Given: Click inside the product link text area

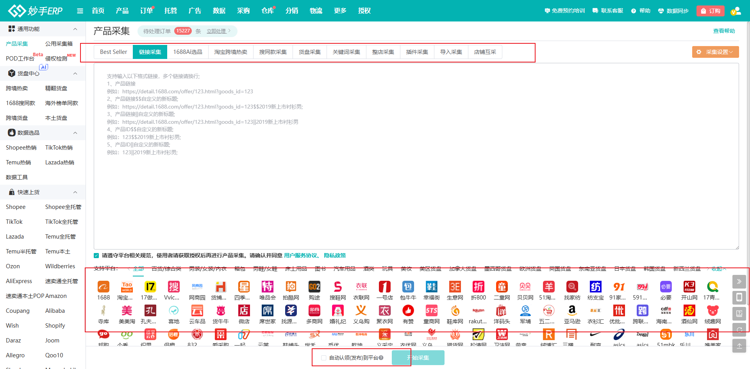Looking at the screenshot, I should tap(416, 156).
